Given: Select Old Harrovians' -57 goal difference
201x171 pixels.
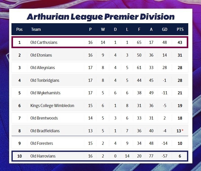Looking at the screenshot, I should (x=165, y=156).
